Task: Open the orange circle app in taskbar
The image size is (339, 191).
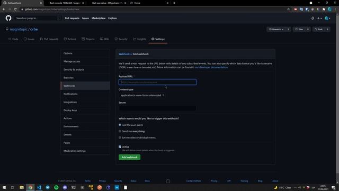Action: tap(100, 187)
